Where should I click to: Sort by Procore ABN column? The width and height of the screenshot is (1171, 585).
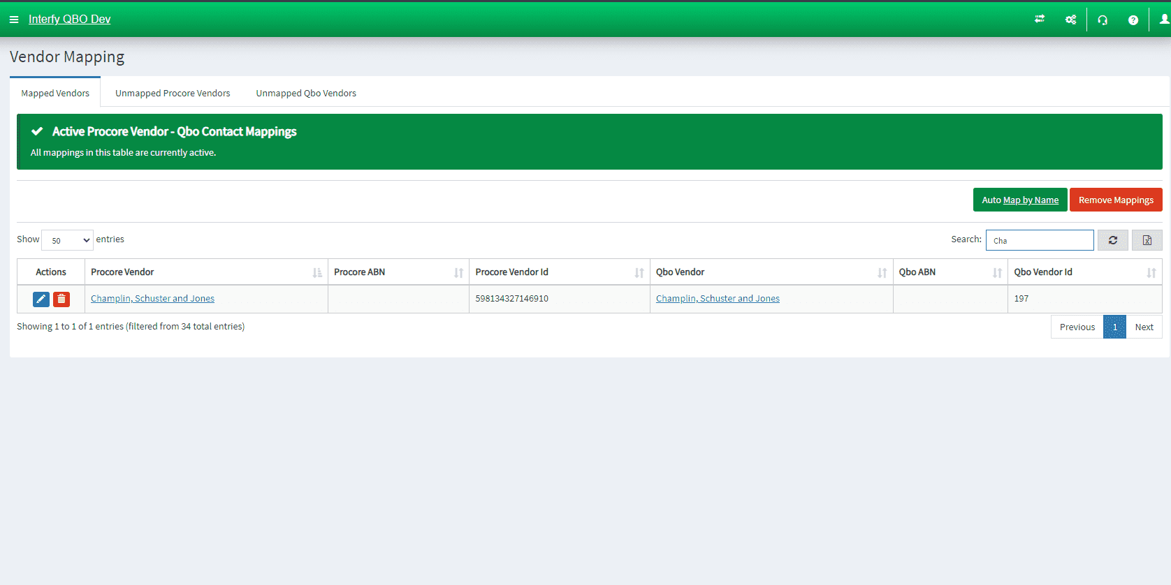pyautogui.click(x=398, y=272)
